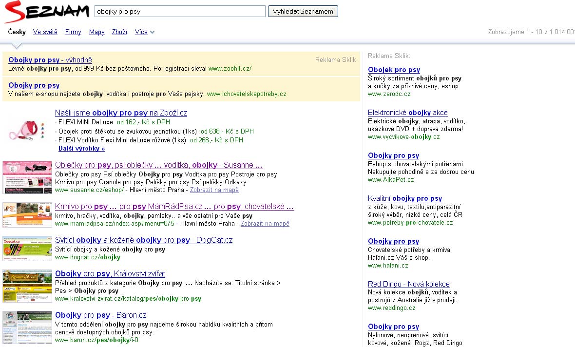Viewport: 575px width, 347px height.
Task: Select the Česky search tab
Action: click(17, 32)
